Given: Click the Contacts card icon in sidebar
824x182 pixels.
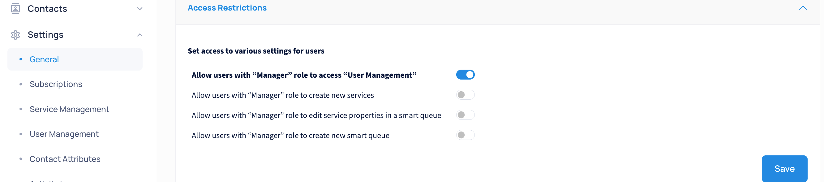Looking at the screenshot, I should coord(15,8).
